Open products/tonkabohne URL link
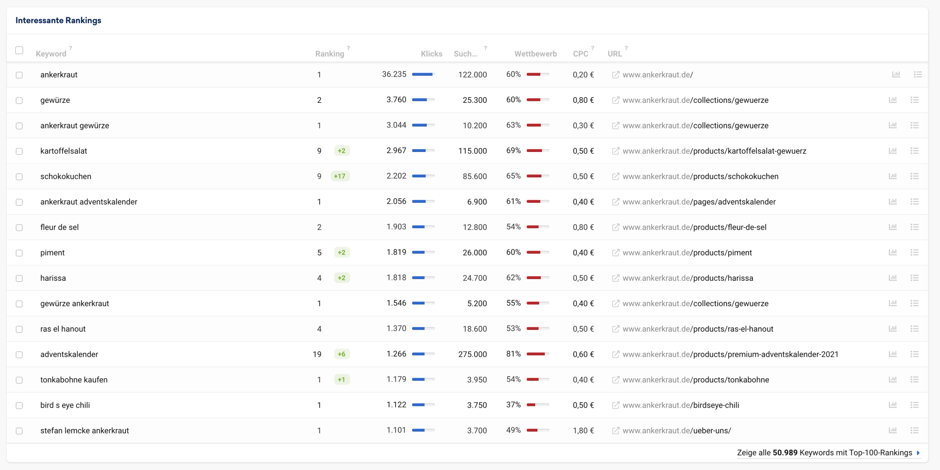The width and height of the screenshot is (940, 470). tap(696, 380)
